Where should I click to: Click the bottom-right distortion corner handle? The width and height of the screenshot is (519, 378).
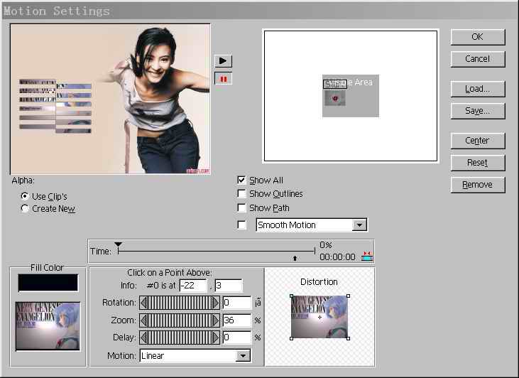click(x=348, y=338)
